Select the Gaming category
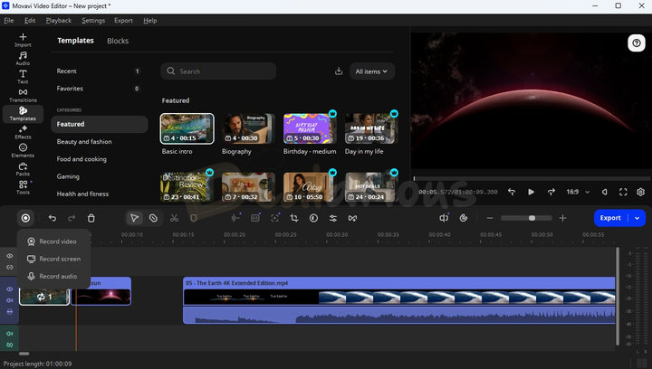Screen dimensions: 652x369 pos(100,176)
